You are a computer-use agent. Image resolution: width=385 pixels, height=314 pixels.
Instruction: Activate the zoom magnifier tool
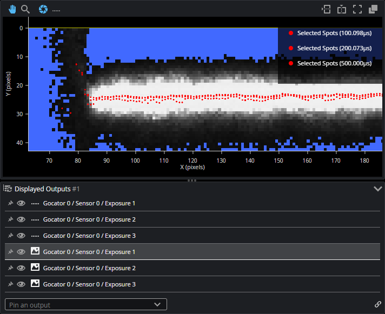click(x=25, y=9)
